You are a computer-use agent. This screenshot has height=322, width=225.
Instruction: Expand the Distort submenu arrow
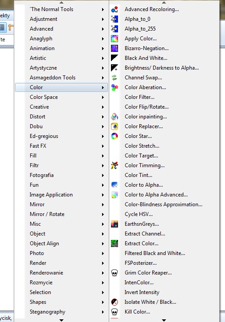coord(103,117)
